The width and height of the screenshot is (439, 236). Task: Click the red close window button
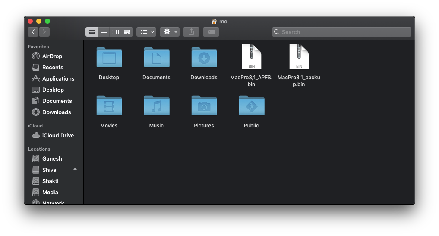[30, 21]
